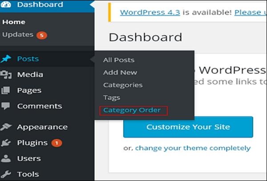The image size is (267, 181).
Task: Open the WordPress 4.3 update link
Action: point(150,12)
